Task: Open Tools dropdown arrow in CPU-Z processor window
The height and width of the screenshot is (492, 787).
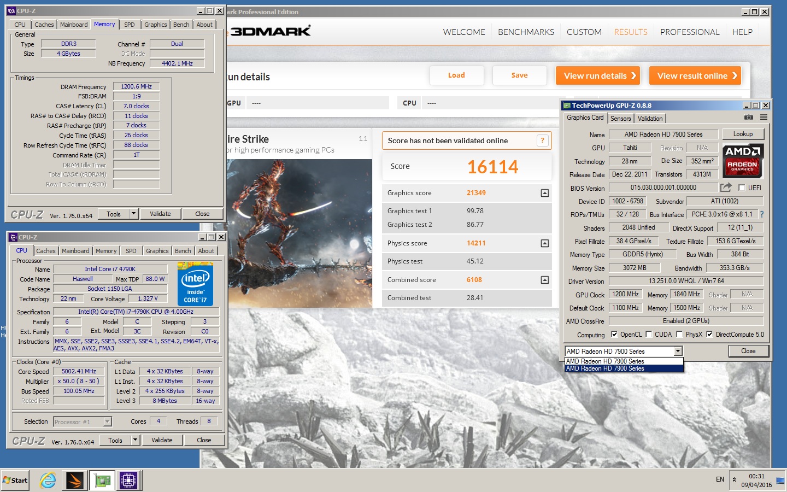Action: click(x=136, y=440)
